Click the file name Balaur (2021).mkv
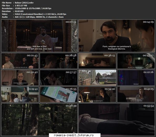Screen dimensions: 156x137 point(24,3)
